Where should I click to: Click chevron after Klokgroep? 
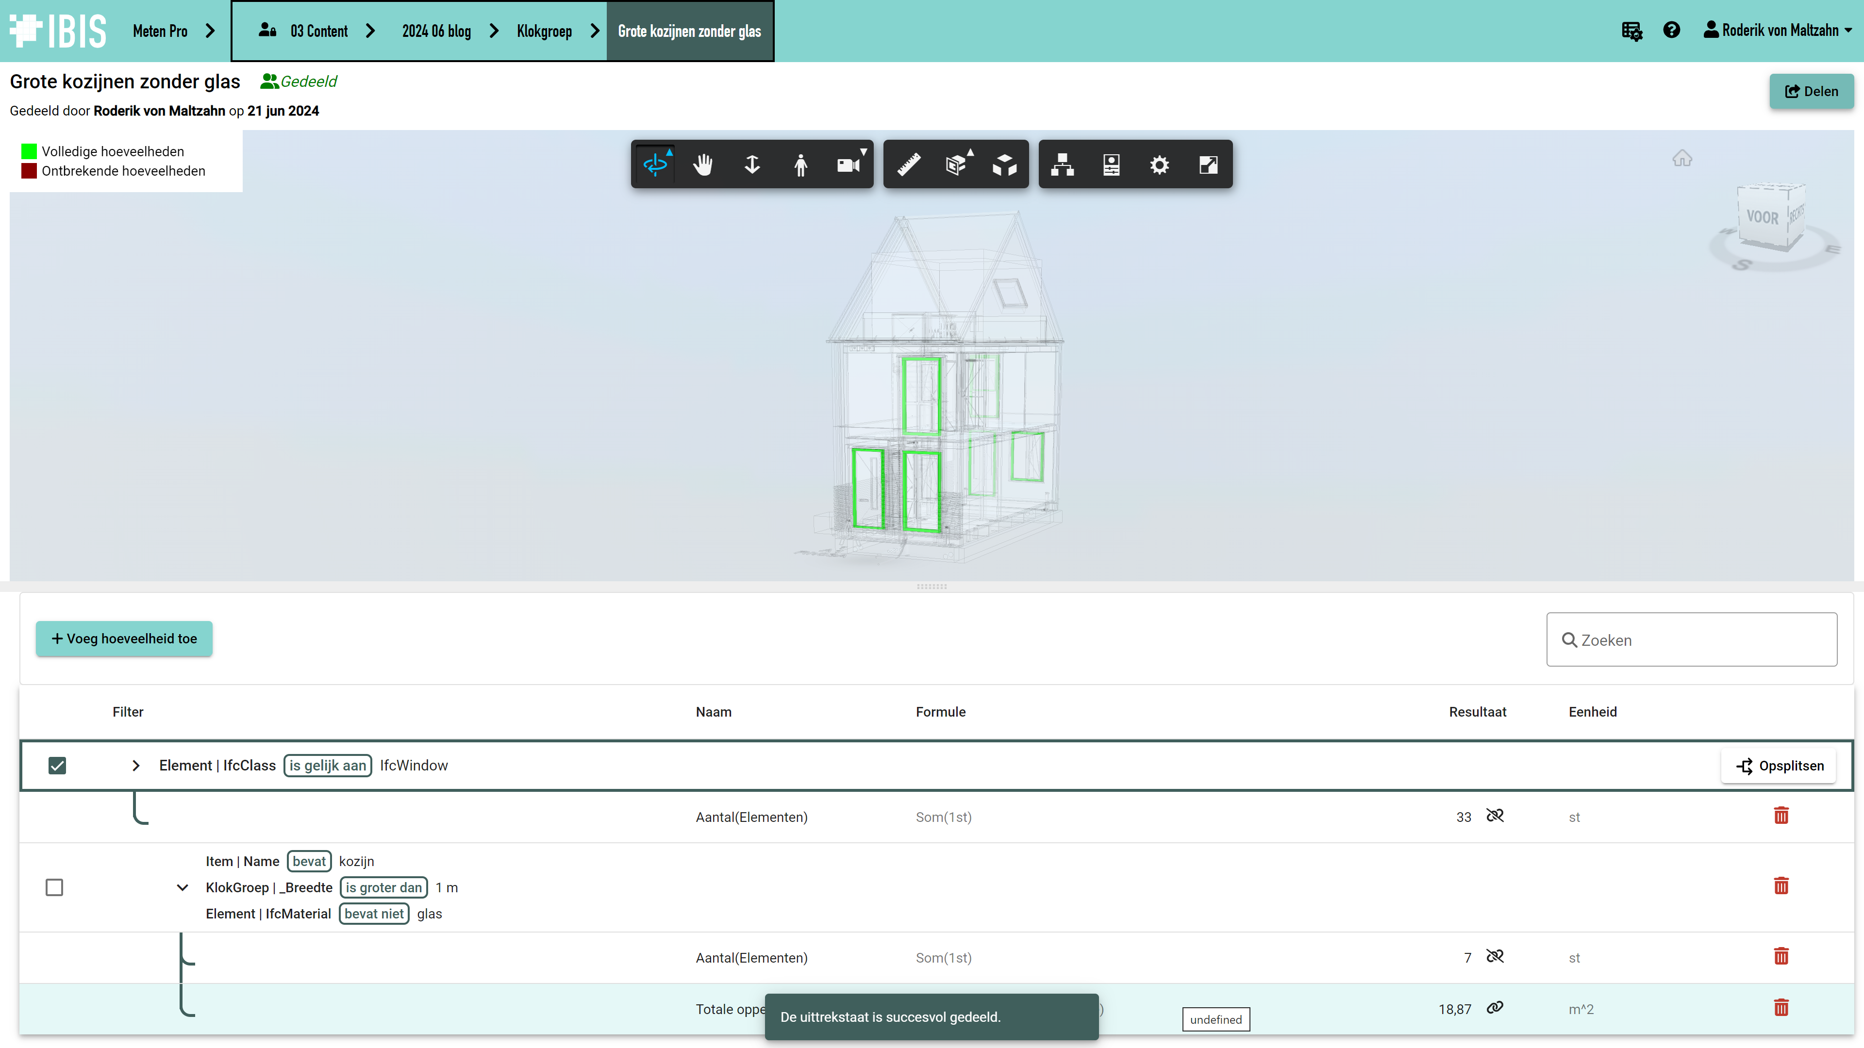[x=595, y=31]
